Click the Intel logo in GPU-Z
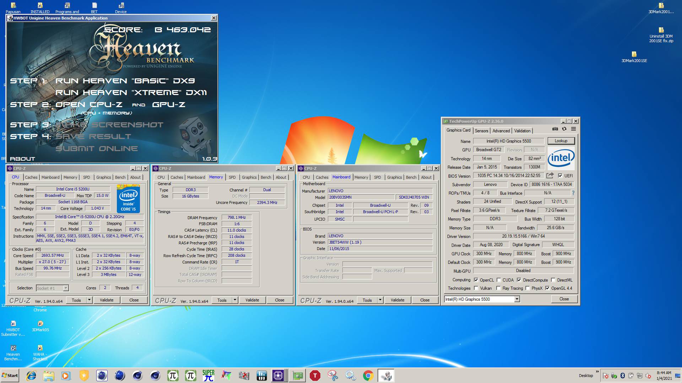Screen dimensions: 682x383 (561, 158)
